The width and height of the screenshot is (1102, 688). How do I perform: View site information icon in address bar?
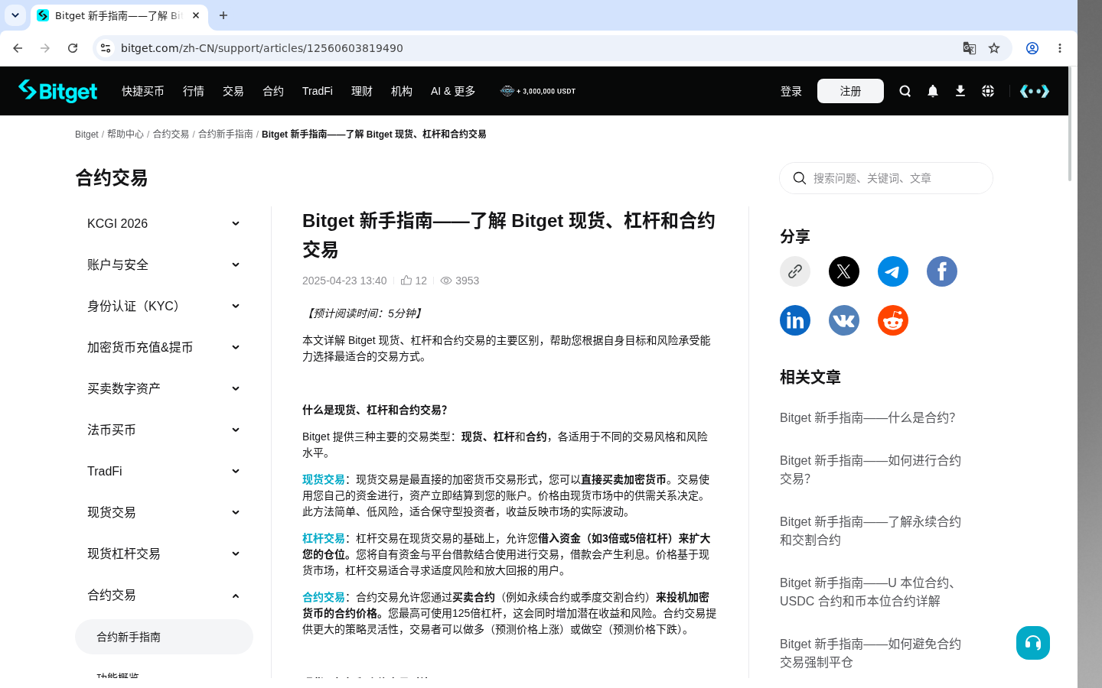tap(106, 48)
